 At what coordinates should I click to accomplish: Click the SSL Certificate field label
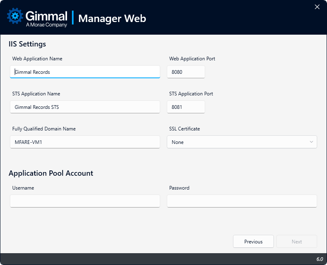(184, 129)
